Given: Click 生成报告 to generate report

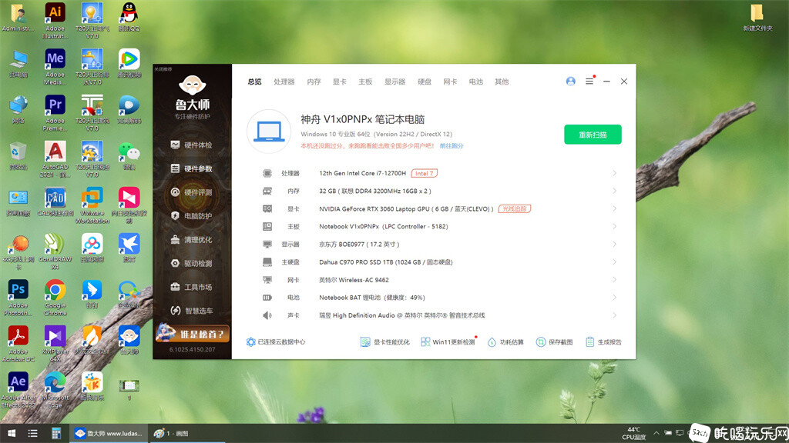Looking at the screenshot, I should point(604,342).
